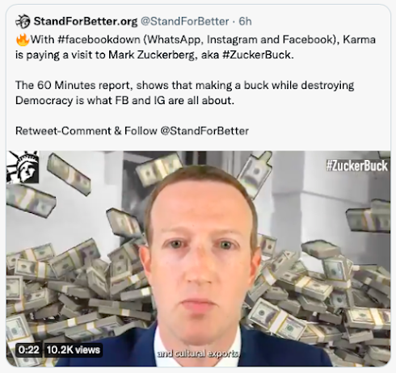Open the StandForBetter profile avatar
This screenshot has height=373, width=396.
23,21
